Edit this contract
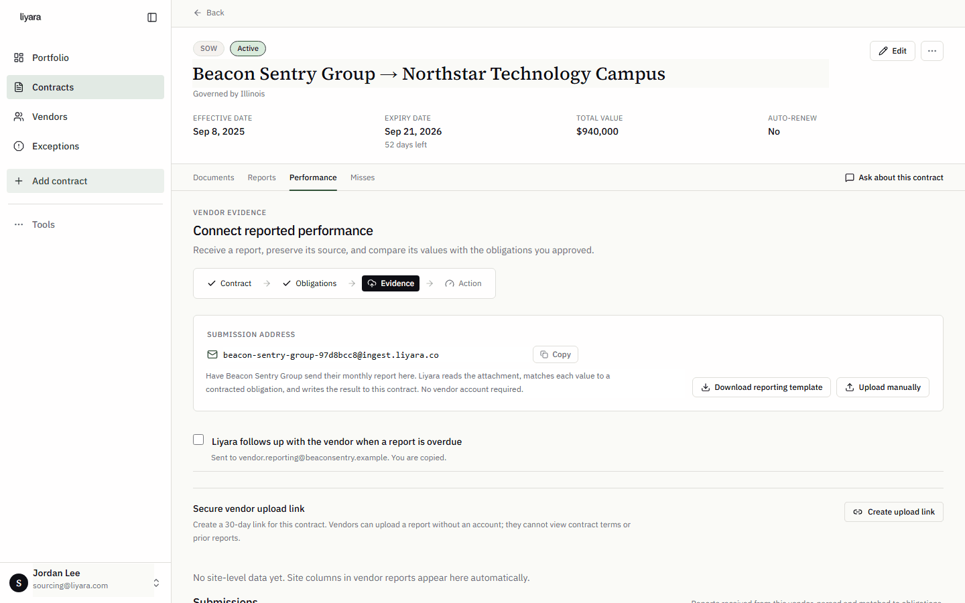This screenshot has height=603, width=965. pyautogui.click(x=893, y=51)
